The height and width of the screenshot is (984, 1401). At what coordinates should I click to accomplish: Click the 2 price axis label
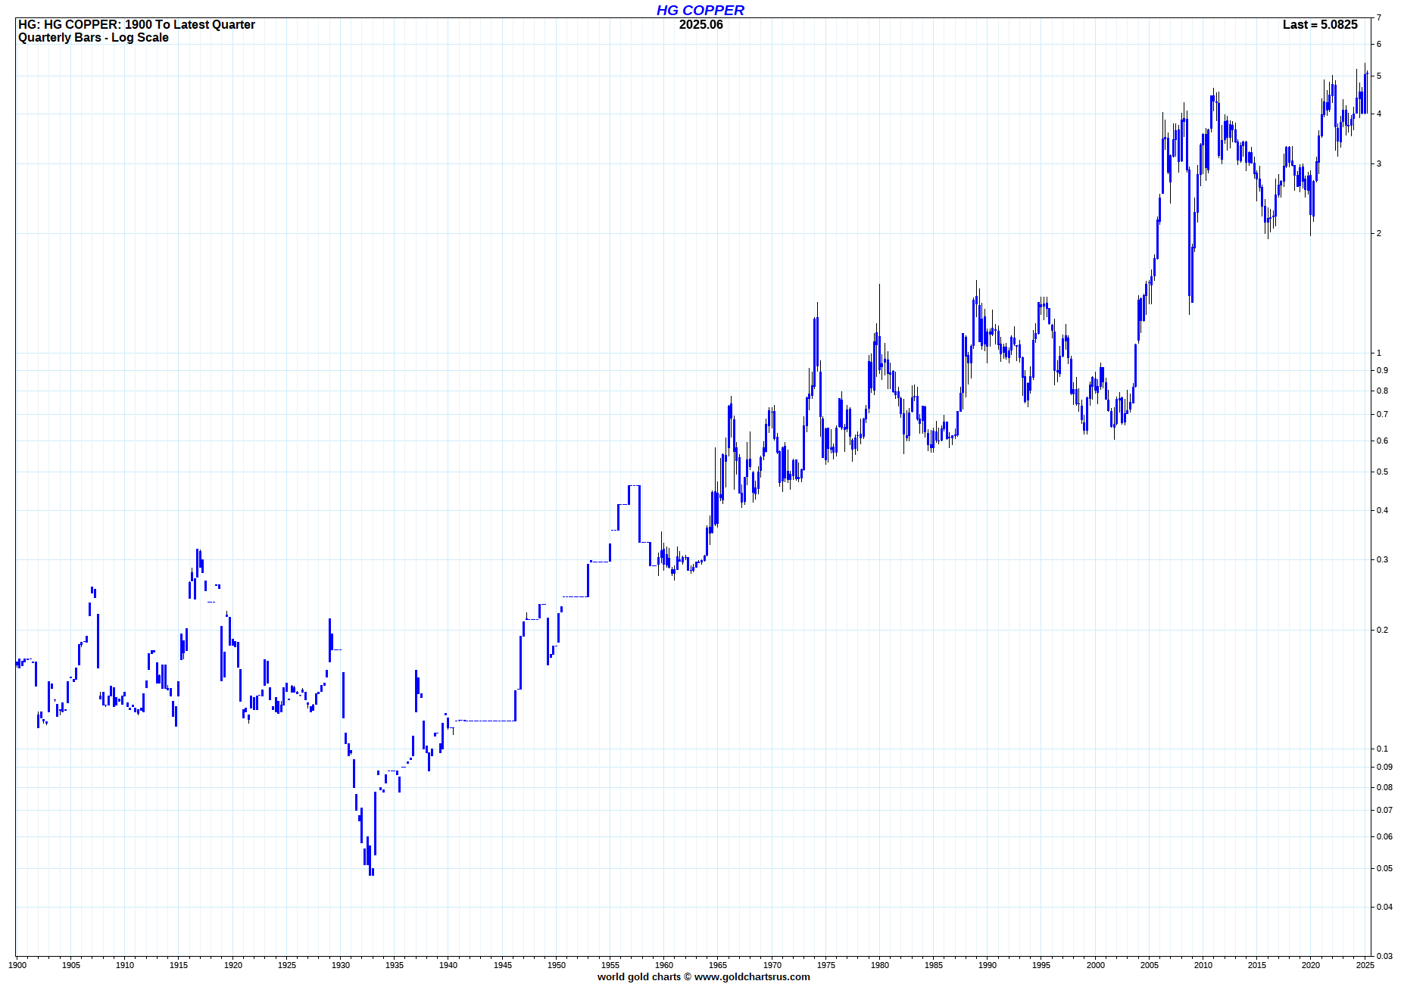(x=1379, y=233)
